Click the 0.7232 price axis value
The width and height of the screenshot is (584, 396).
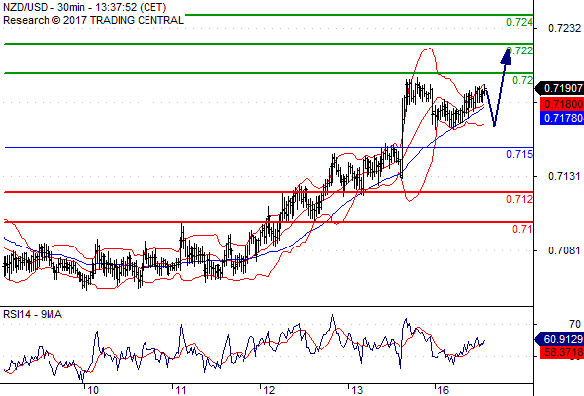[x=564, y=28]
